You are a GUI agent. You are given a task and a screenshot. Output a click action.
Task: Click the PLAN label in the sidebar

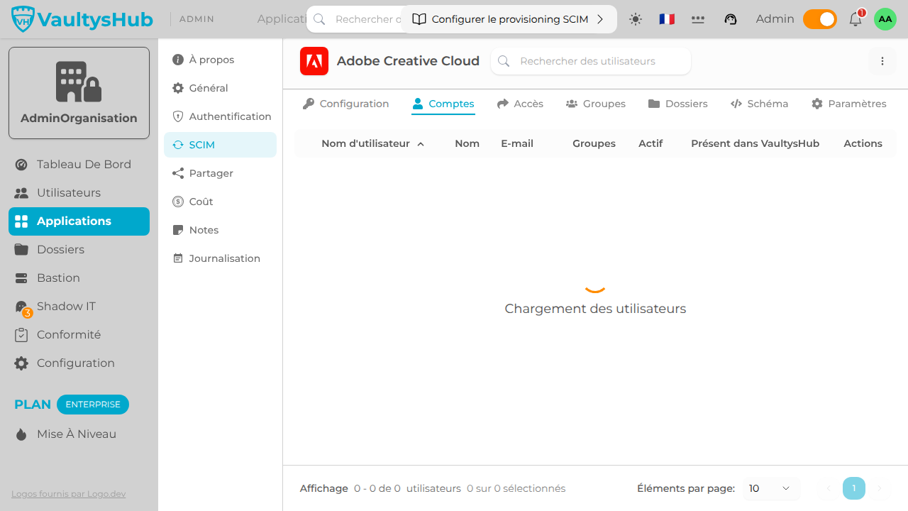(x=33, y=405)
